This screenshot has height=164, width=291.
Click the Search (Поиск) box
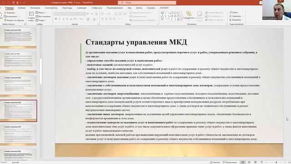coord(147,3)
